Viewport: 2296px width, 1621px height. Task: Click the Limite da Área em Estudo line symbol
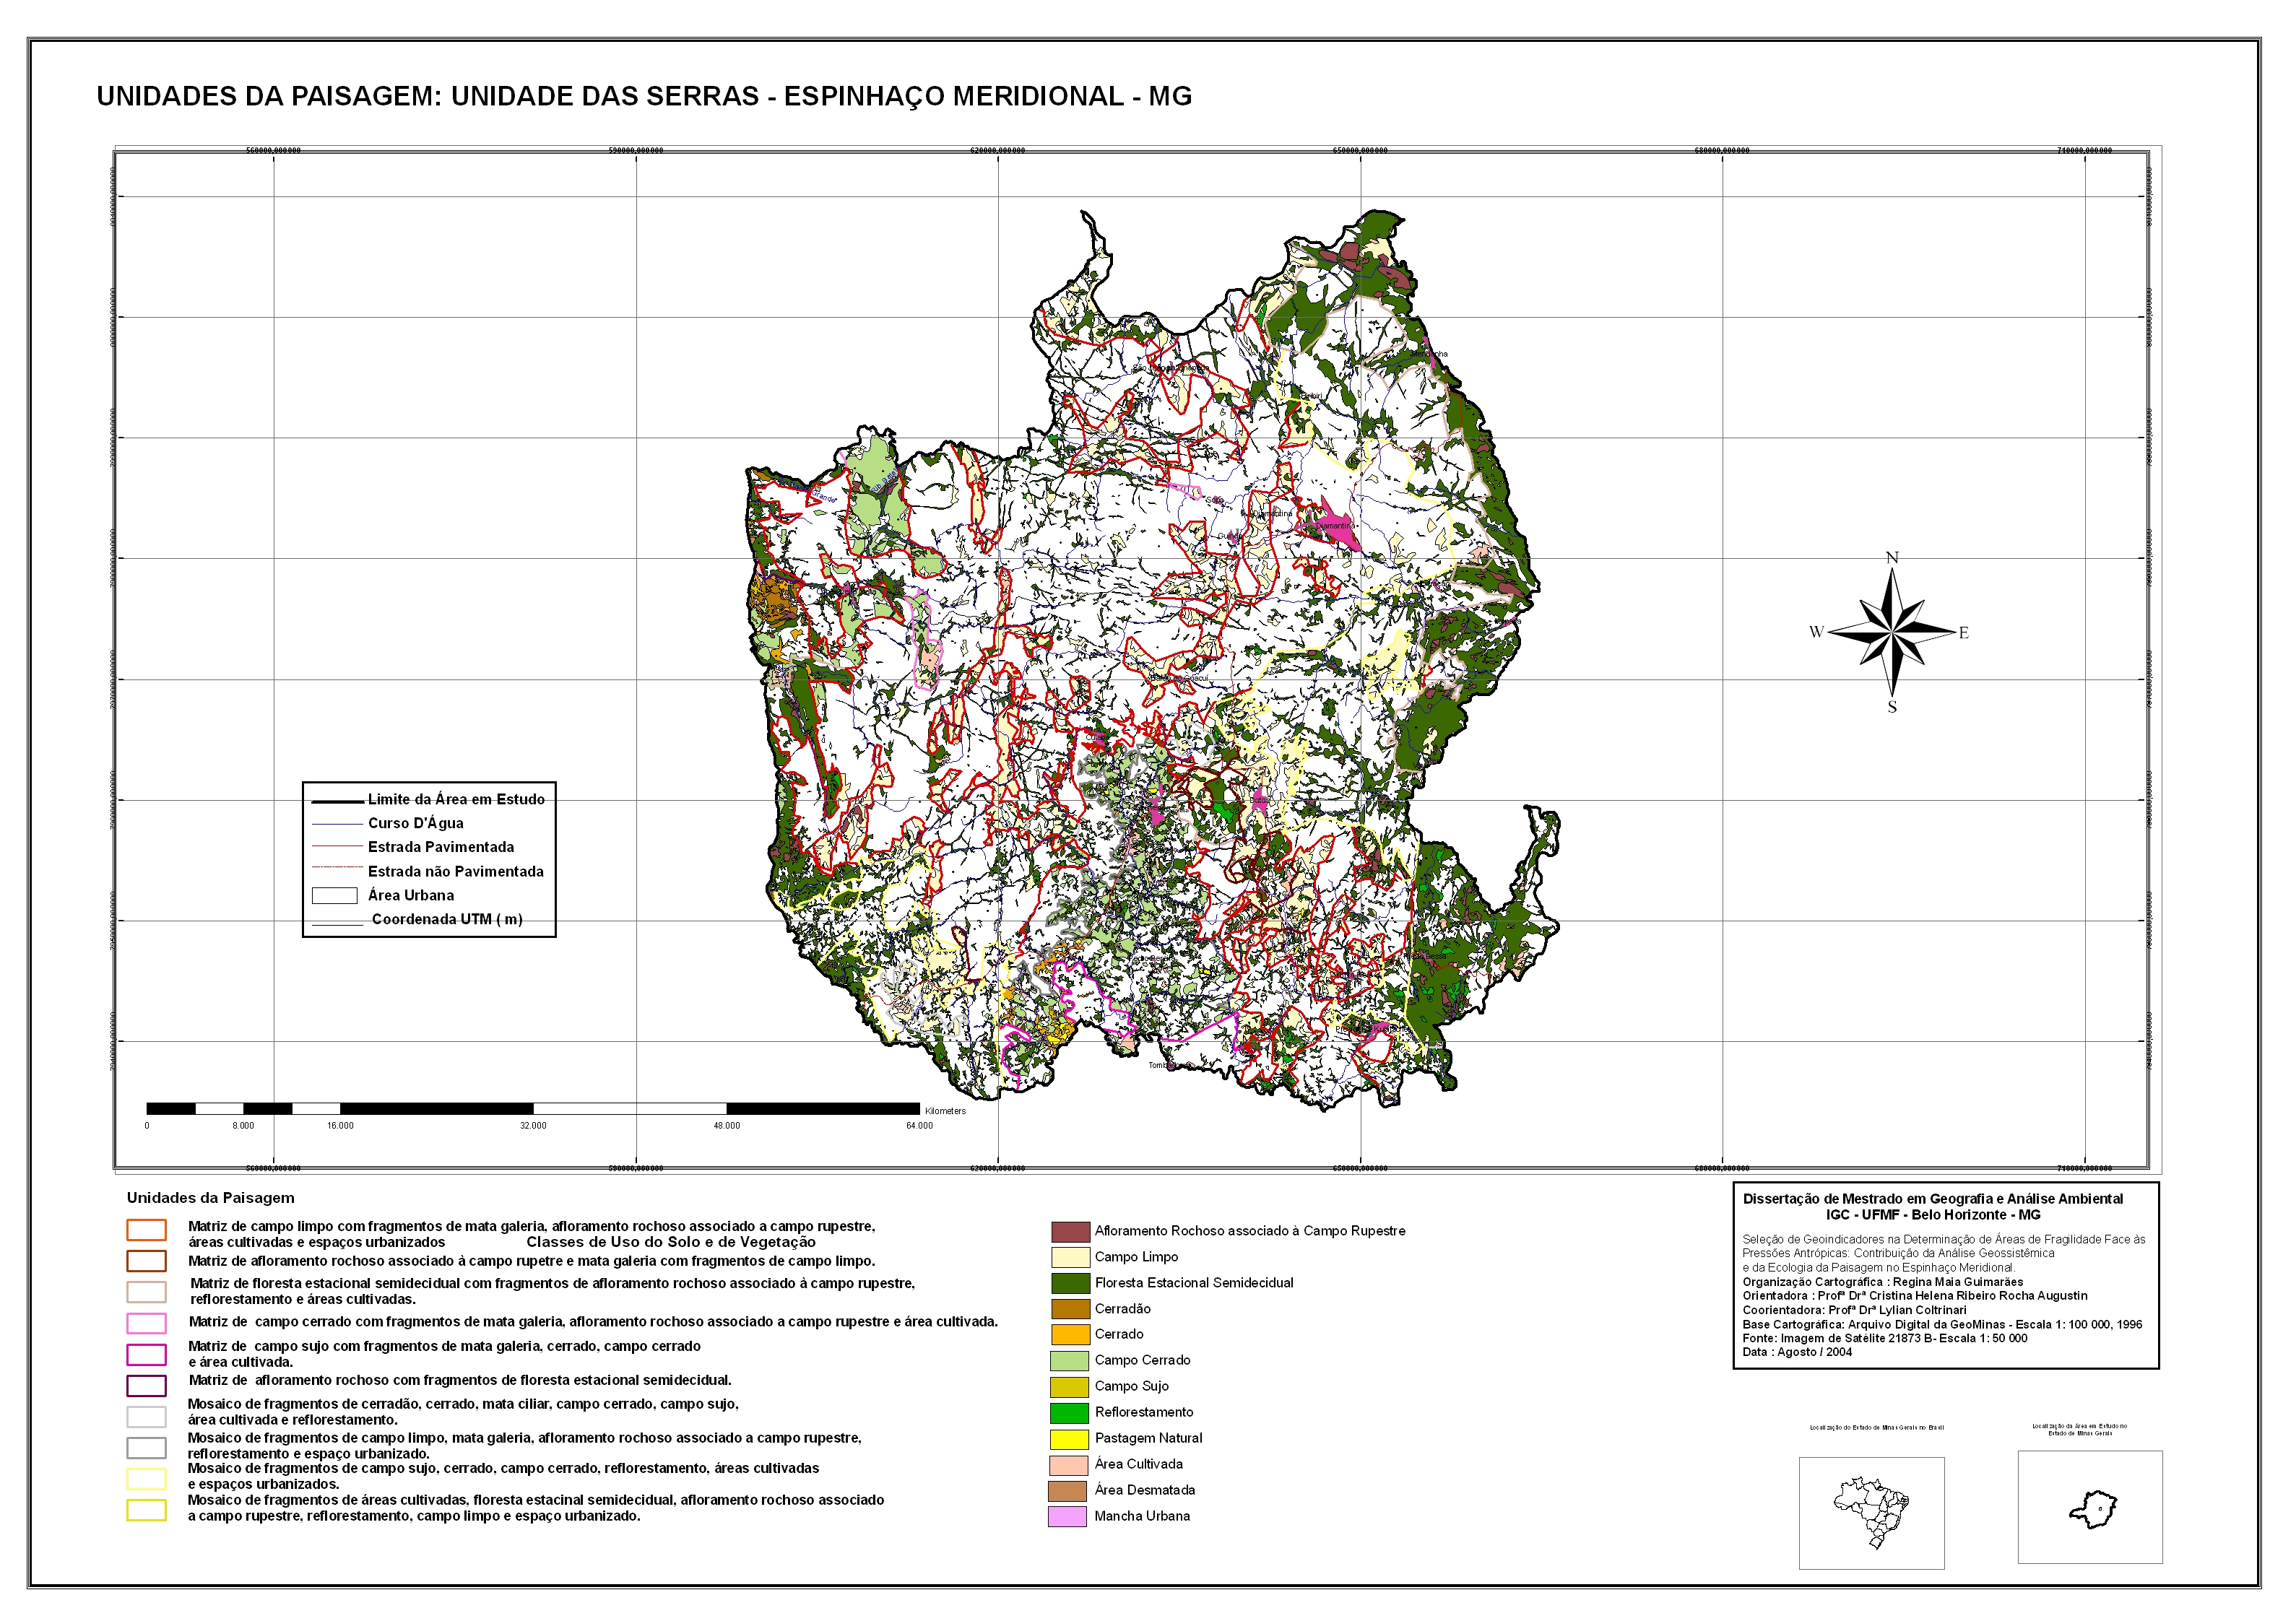[337, 801]
